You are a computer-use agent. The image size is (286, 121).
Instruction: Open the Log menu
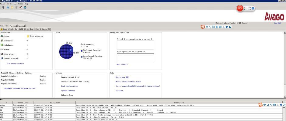15,4
